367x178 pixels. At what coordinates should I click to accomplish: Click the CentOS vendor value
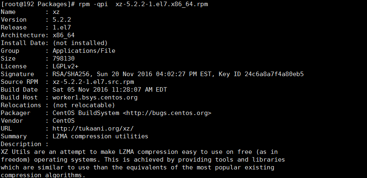64,121
